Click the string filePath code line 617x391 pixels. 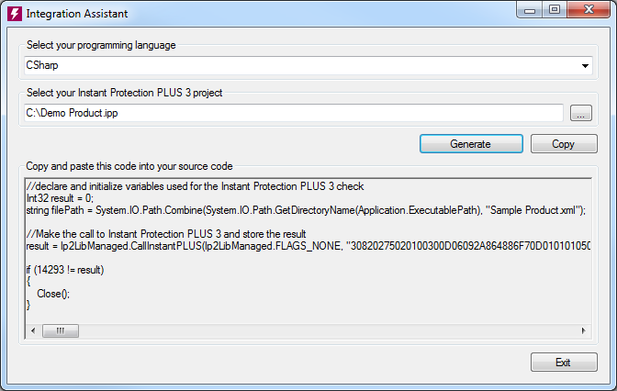306,210
